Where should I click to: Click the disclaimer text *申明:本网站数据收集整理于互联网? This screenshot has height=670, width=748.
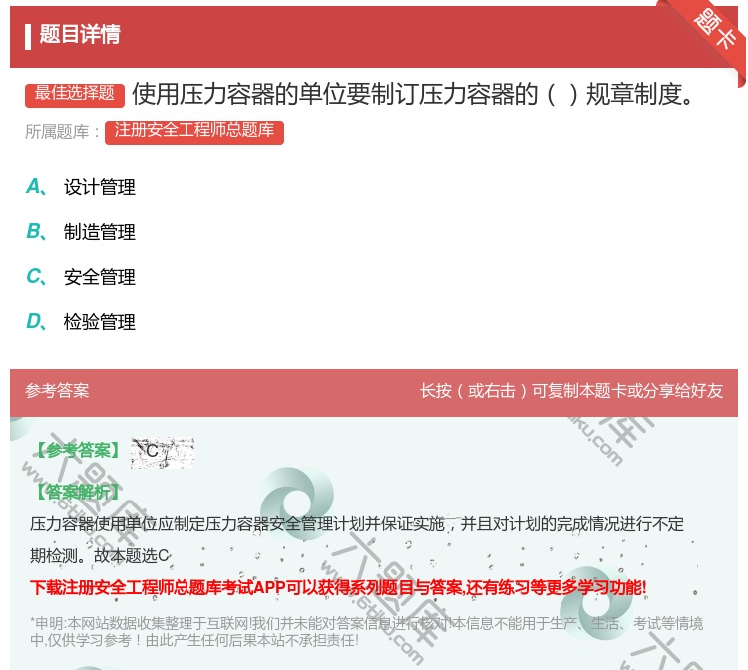[366, 631]
